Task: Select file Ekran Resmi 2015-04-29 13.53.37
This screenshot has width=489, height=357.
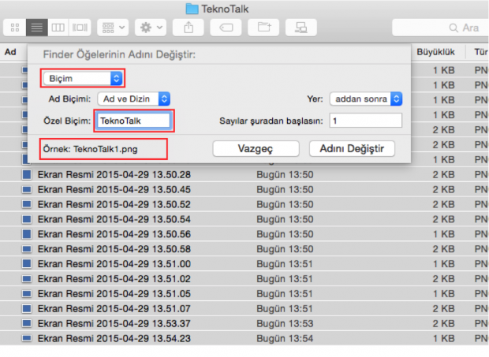Action: coord(114,324)
